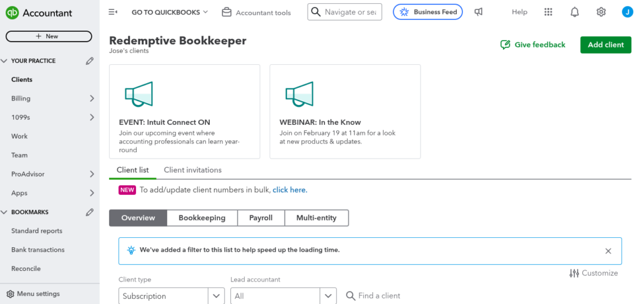
Task: Expand the 1099s submenu chevron
Action: tap(92, 117)
